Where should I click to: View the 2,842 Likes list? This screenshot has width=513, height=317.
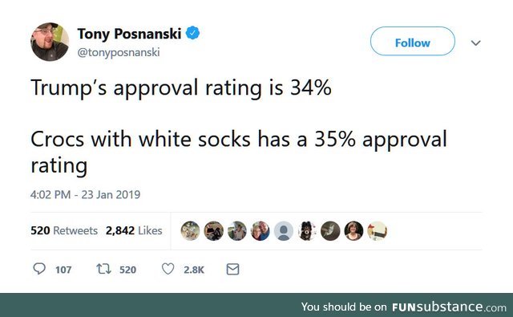pos(134,230)
